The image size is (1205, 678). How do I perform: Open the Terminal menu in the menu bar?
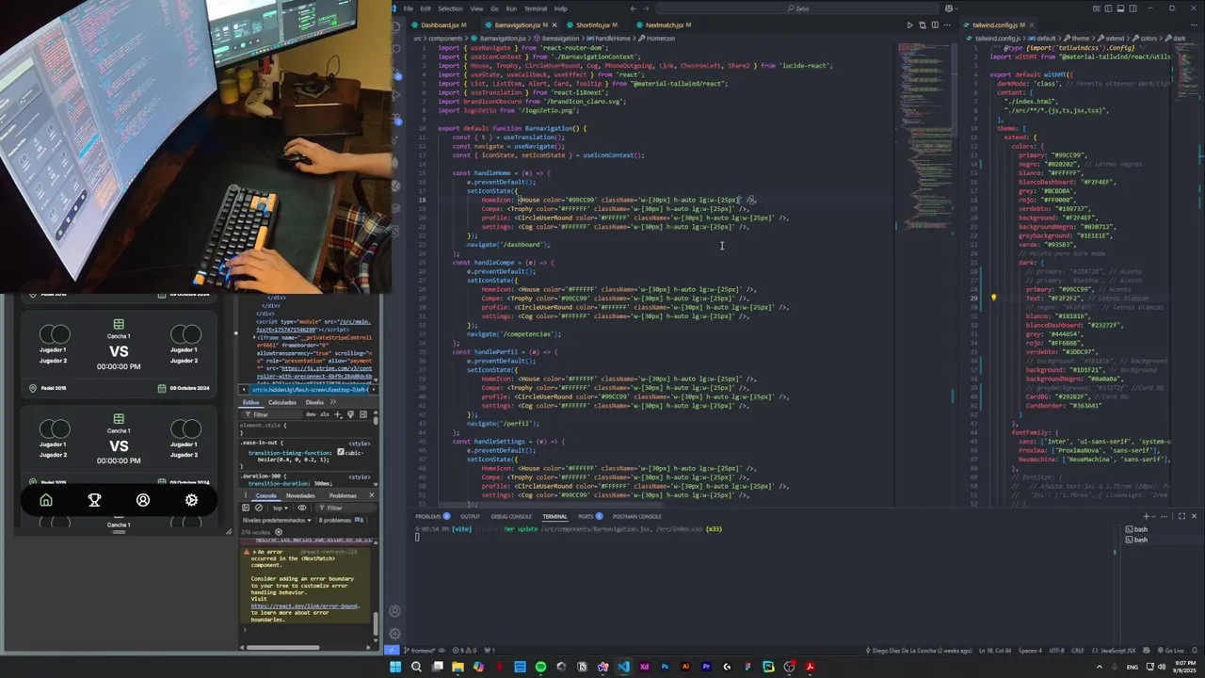(535, 8)
